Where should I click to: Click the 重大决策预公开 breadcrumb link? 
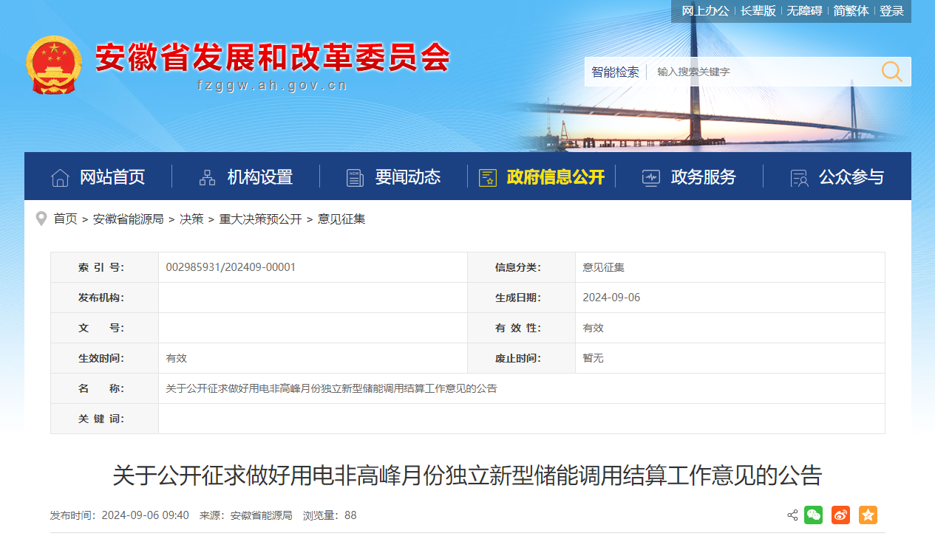(x=261, y=219)
